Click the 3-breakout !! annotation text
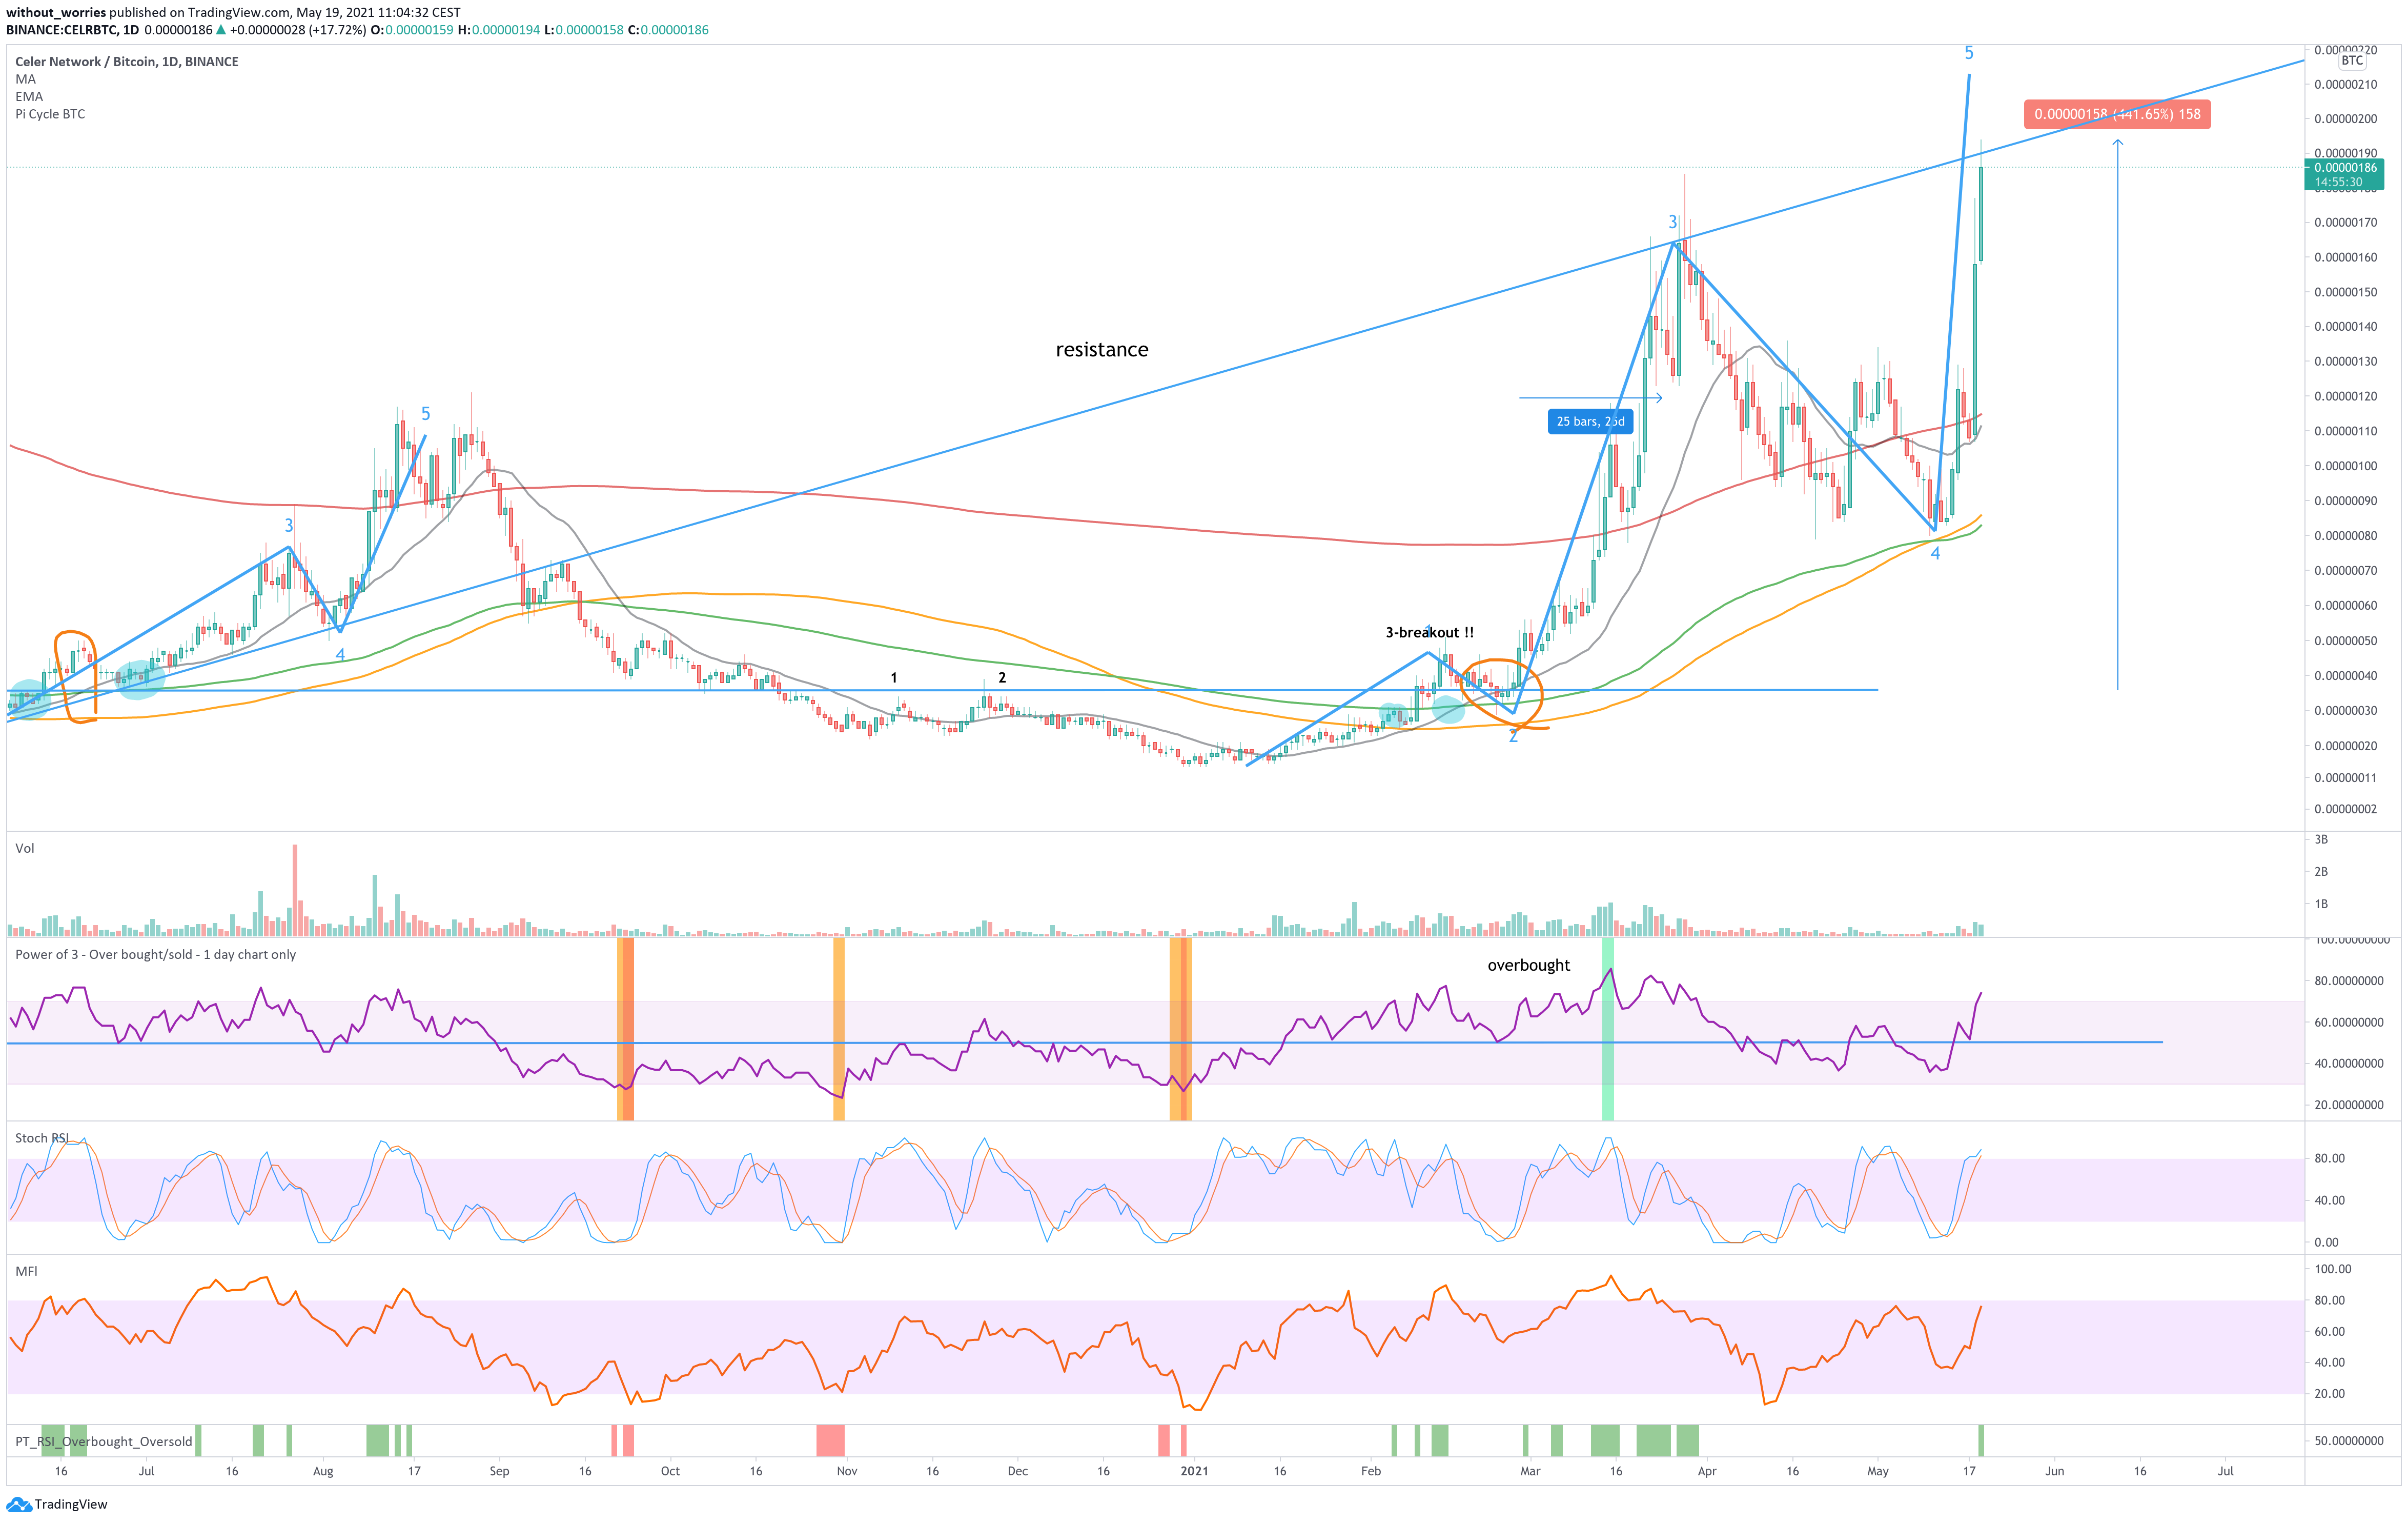The width and height of the screenshot is (2408, 1523). pyautogui.click(x=1429, y=632)
